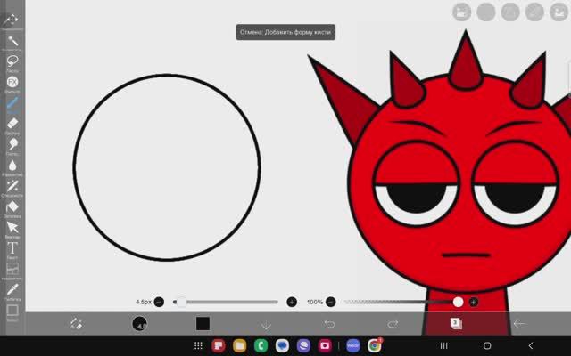Viewport: 571px width, 356px height.
Task: Open Chrome from the taskbar
Action: tap(375, 345)
